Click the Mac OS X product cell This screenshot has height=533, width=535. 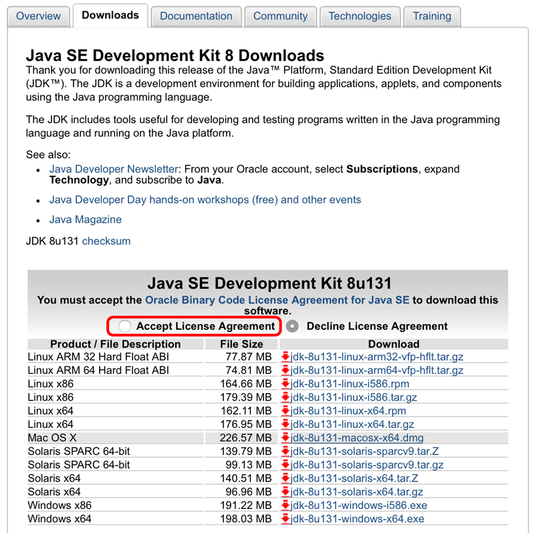116,438
